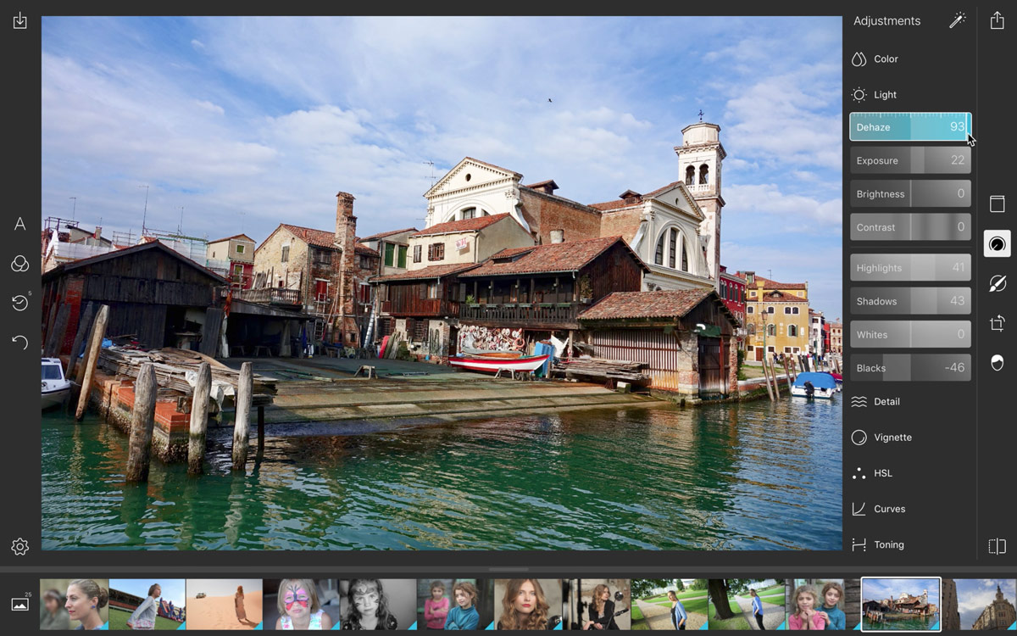1017x636 pixels.
Task: Click the import photo icon
Action: coord(20,21)
